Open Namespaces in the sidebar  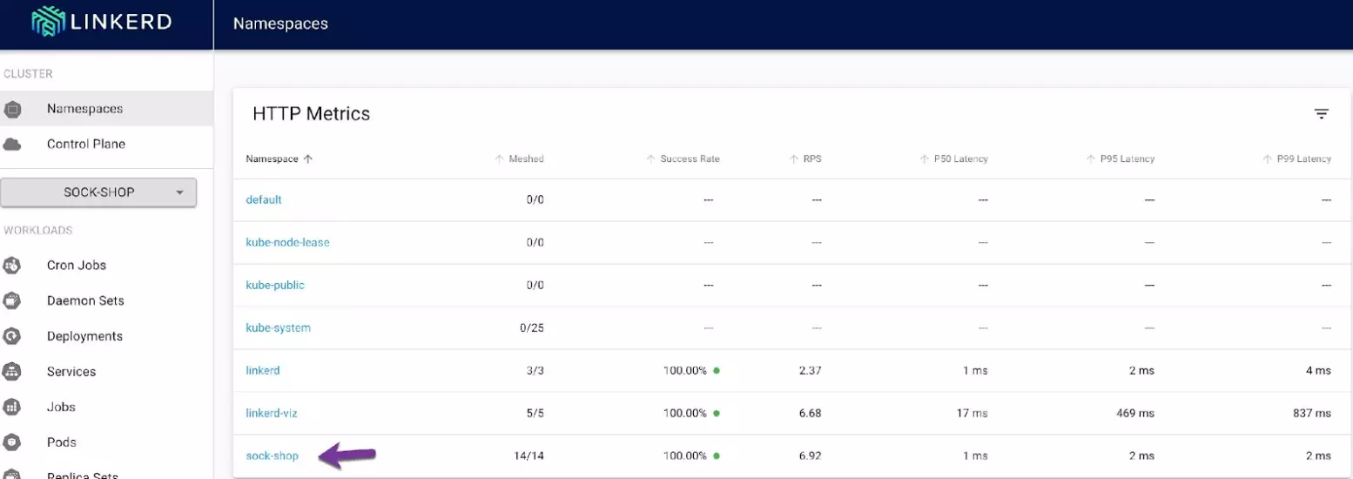pyautogui.click(x=106, y=109)
